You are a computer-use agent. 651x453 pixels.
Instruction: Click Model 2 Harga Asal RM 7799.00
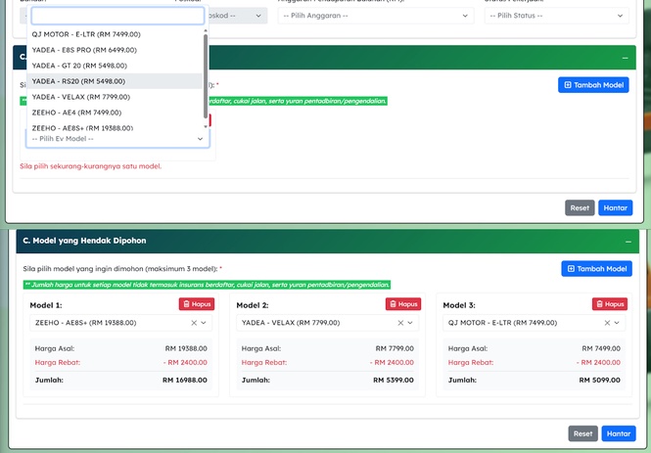point(395,348)
